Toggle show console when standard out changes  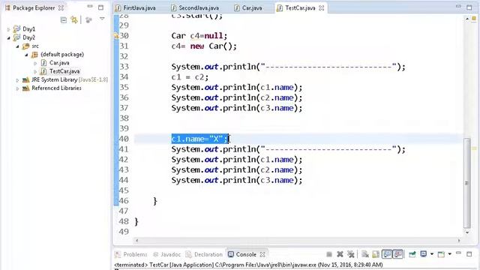(x=387, y=254)
